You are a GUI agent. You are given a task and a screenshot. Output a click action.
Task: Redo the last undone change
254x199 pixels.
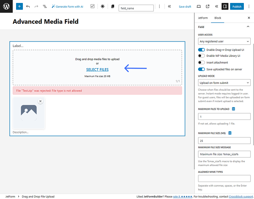point(36,6)
